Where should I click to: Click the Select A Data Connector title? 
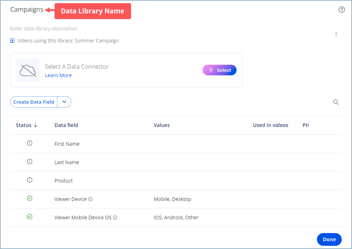click(77, 66)
